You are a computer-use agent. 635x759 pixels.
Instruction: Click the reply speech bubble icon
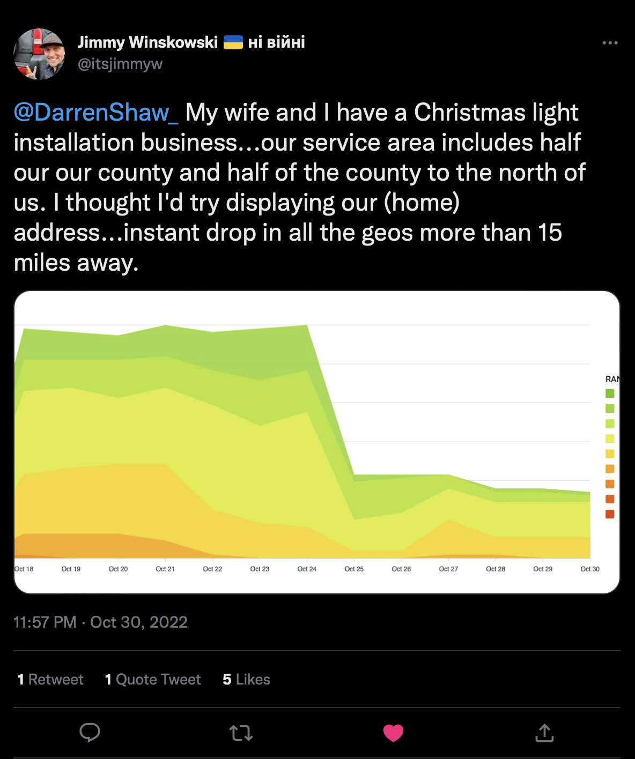(90, 732)
